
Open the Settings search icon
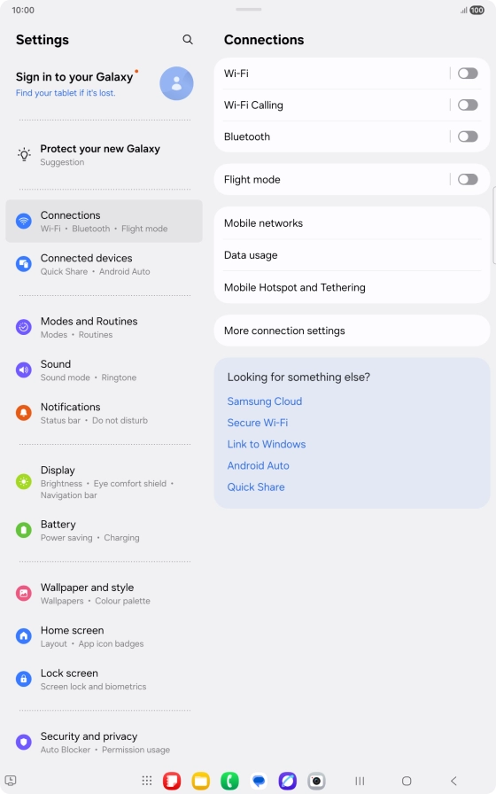pyautogui.click(x=187, y=40)
